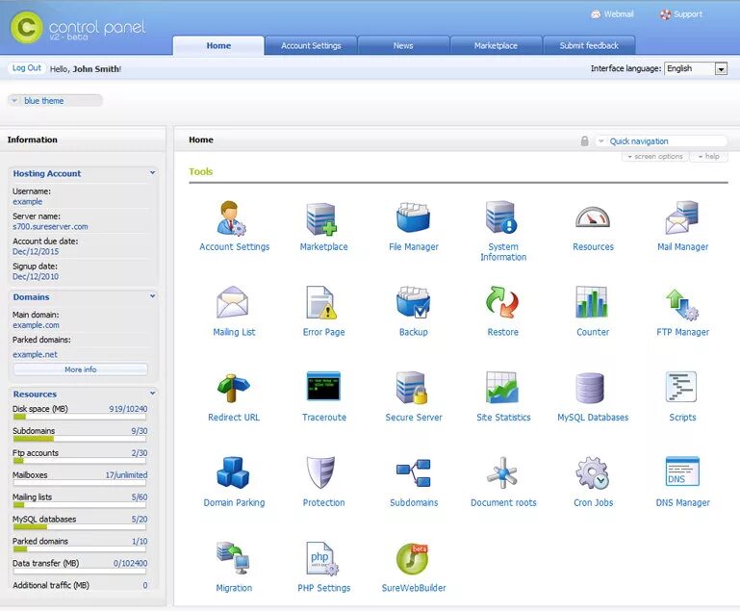Launch the Backup tool icon
Image resolution: width=740 pixels, height=611 pixels.
(413, 302)
